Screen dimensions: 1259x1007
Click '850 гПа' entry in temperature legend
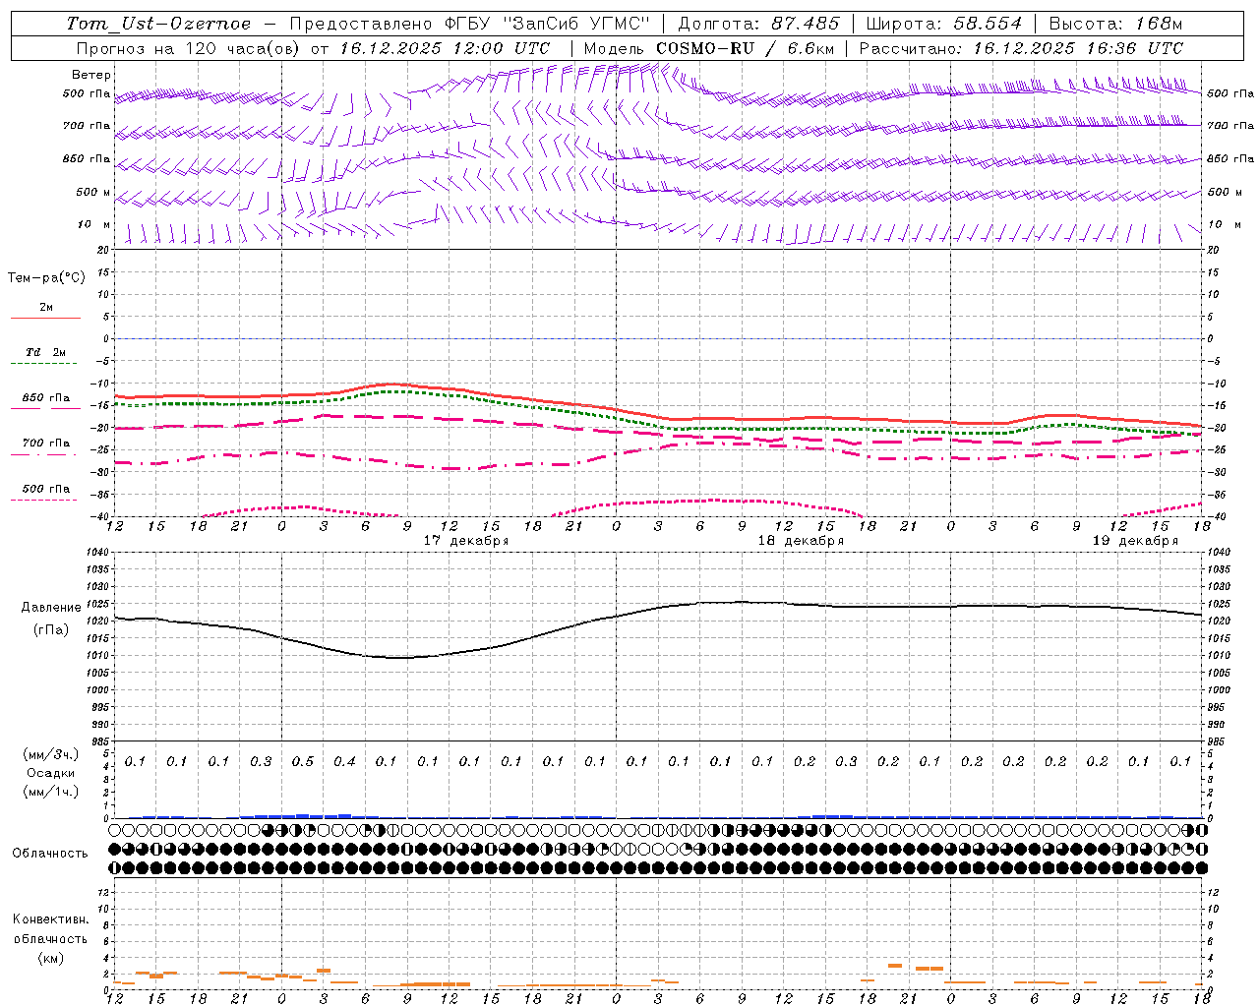46,398
